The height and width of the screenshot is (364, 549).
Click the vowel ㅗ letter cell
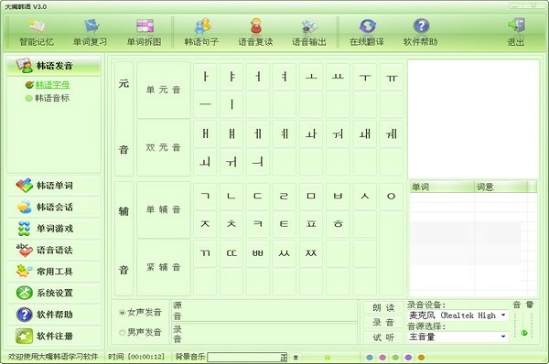pyautogui.click(x=311, y=76)
